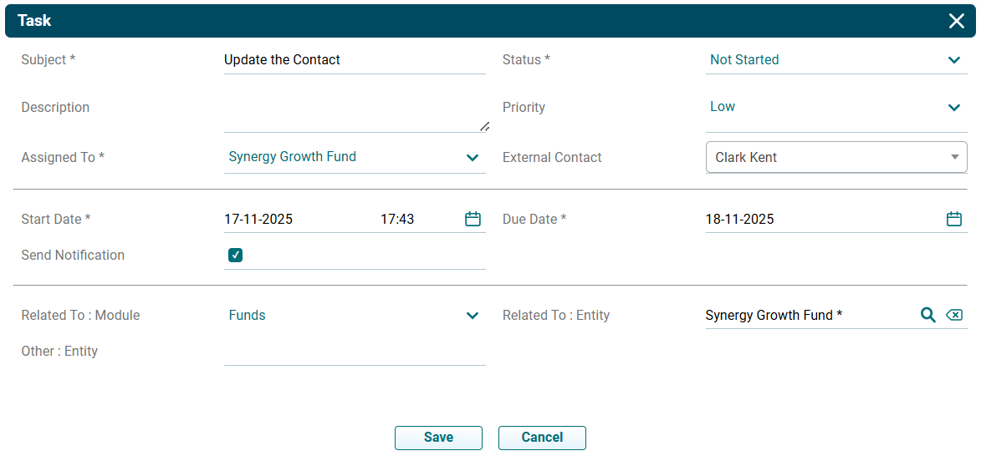Open the External Contact combo box
The image size is (981, 471).
836,157
